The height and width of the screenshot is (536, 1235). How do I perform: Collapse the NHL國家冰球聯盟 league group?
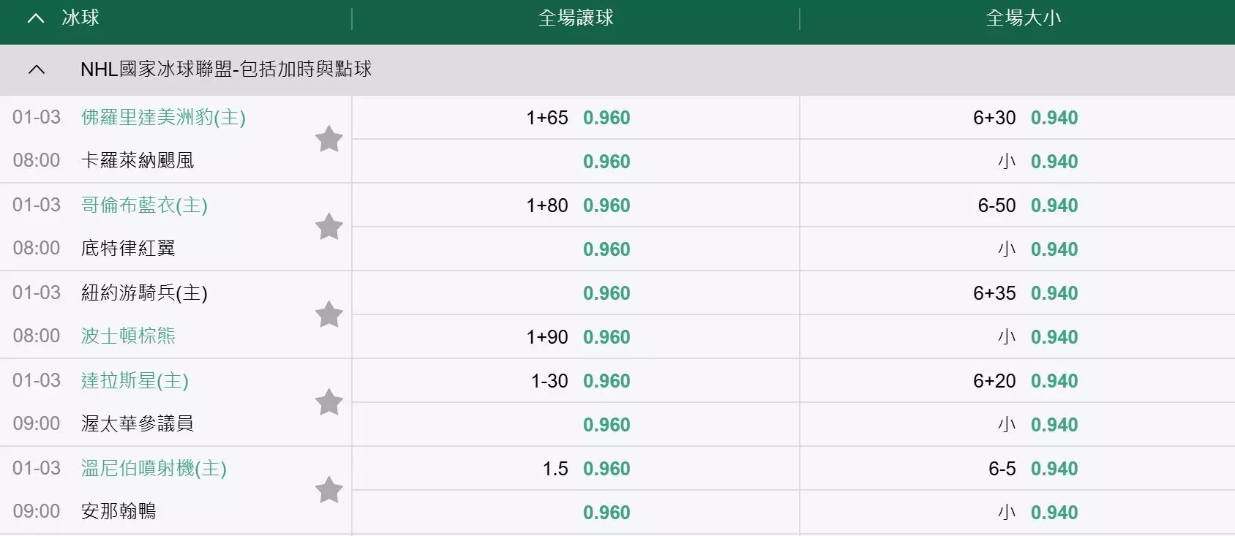[36, 69]
